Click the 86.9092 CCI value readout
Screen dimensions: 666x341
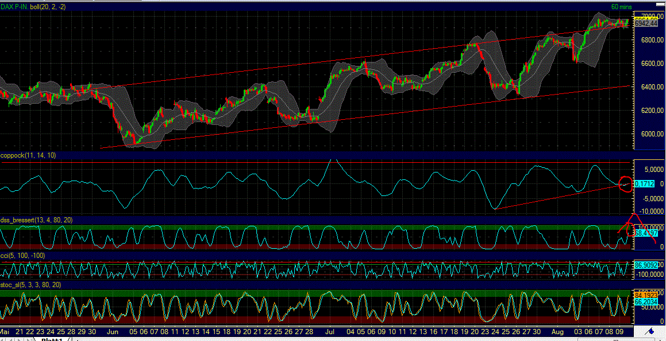[x=645, y=265]
